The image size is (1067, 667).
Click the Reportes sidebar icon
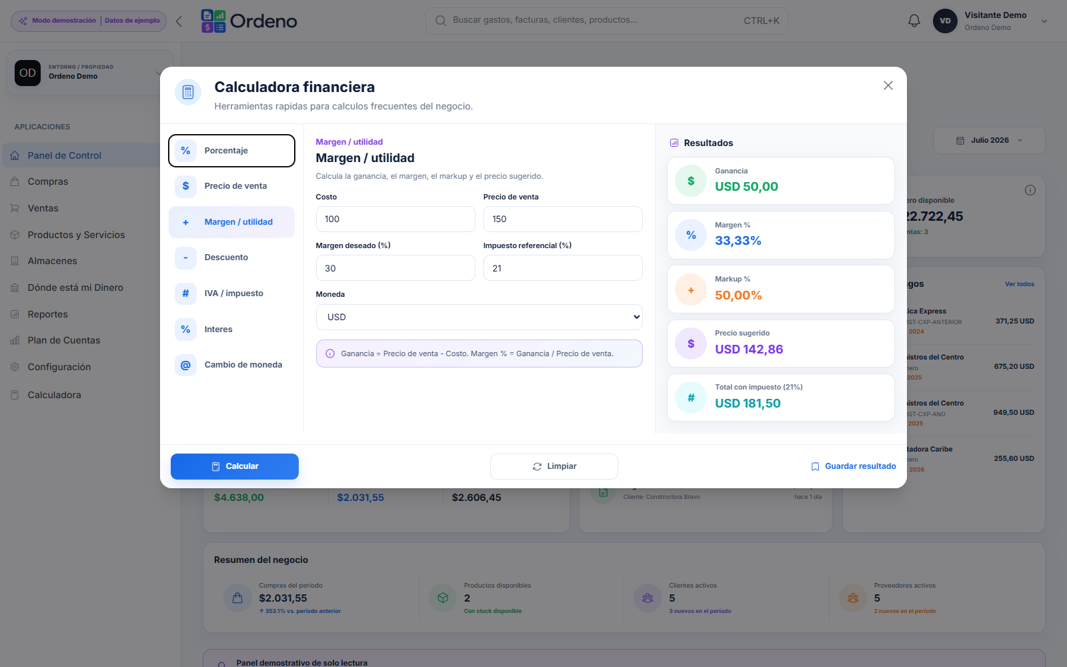pos(15,314)
